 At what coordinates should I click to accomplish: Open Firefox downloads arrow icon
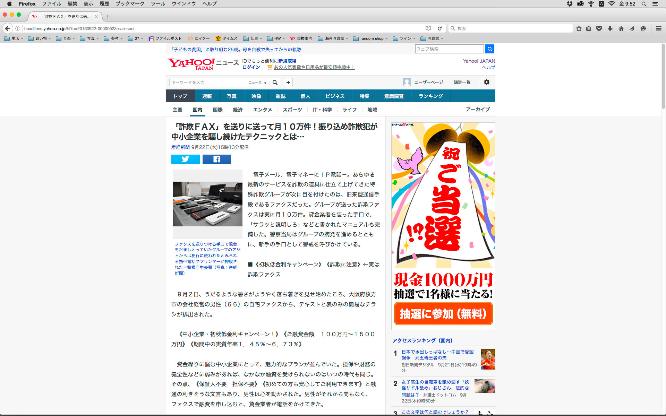[x=610, y=28]
